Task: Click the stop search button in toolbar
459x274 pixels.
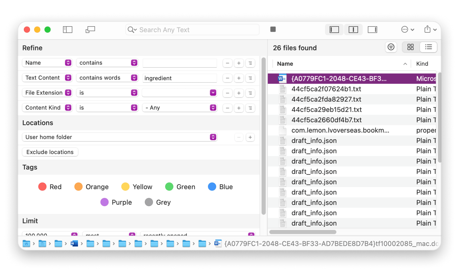Action: click(273, 29)
